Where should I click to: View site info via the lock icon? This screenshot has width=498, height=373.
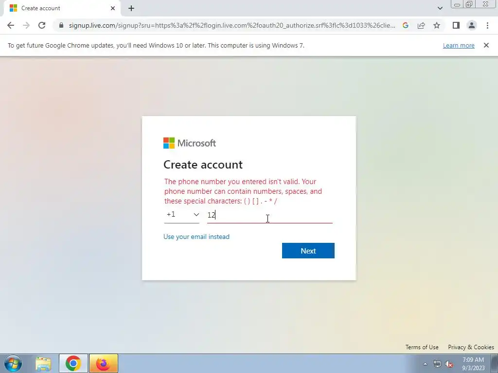[x=61, y=25]
